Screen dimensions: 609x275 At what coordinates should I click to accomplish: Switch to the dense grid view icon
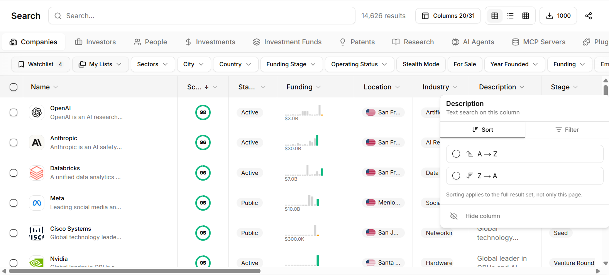[526, 16]
